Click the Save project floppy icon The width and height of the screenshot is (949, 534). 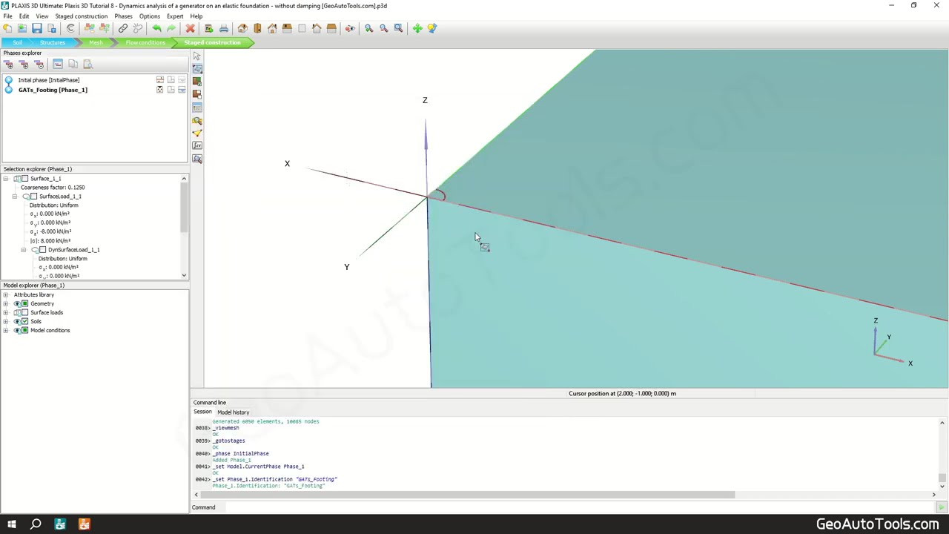tap(37, 28)
